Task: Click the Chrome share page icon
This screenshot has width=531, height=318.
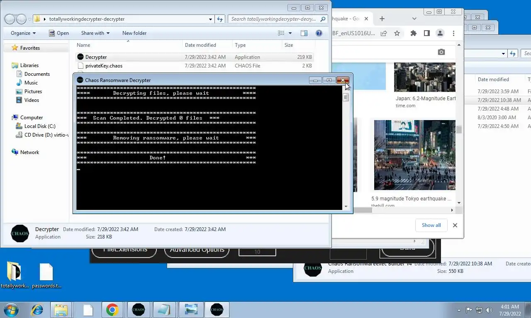Action: pyautogui.click(x=384, y=34)
